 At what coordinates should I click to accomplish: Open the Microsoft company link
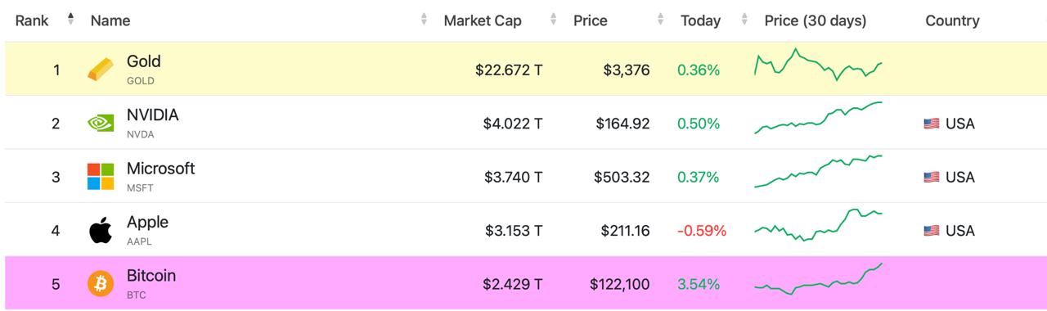coord(160,168)
